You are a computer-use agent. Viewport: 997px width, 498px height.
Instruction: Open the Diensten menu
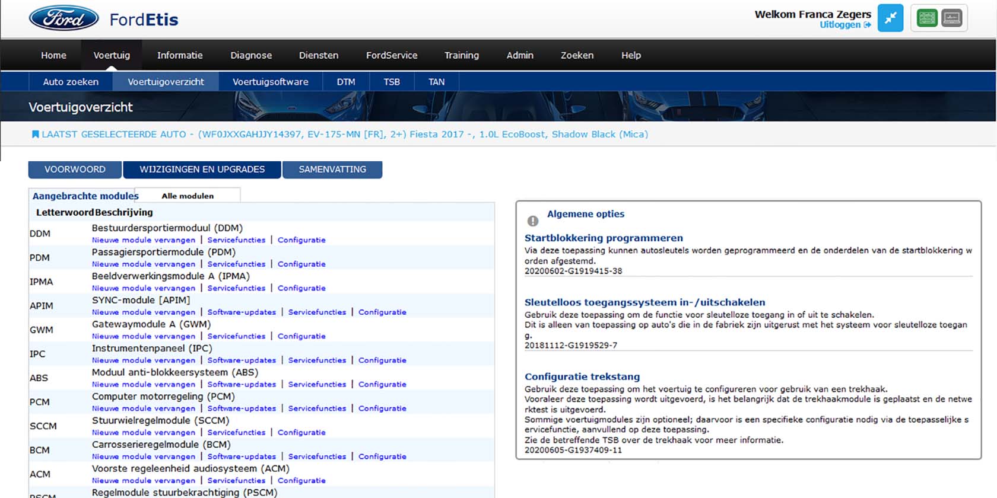point(319,55)
